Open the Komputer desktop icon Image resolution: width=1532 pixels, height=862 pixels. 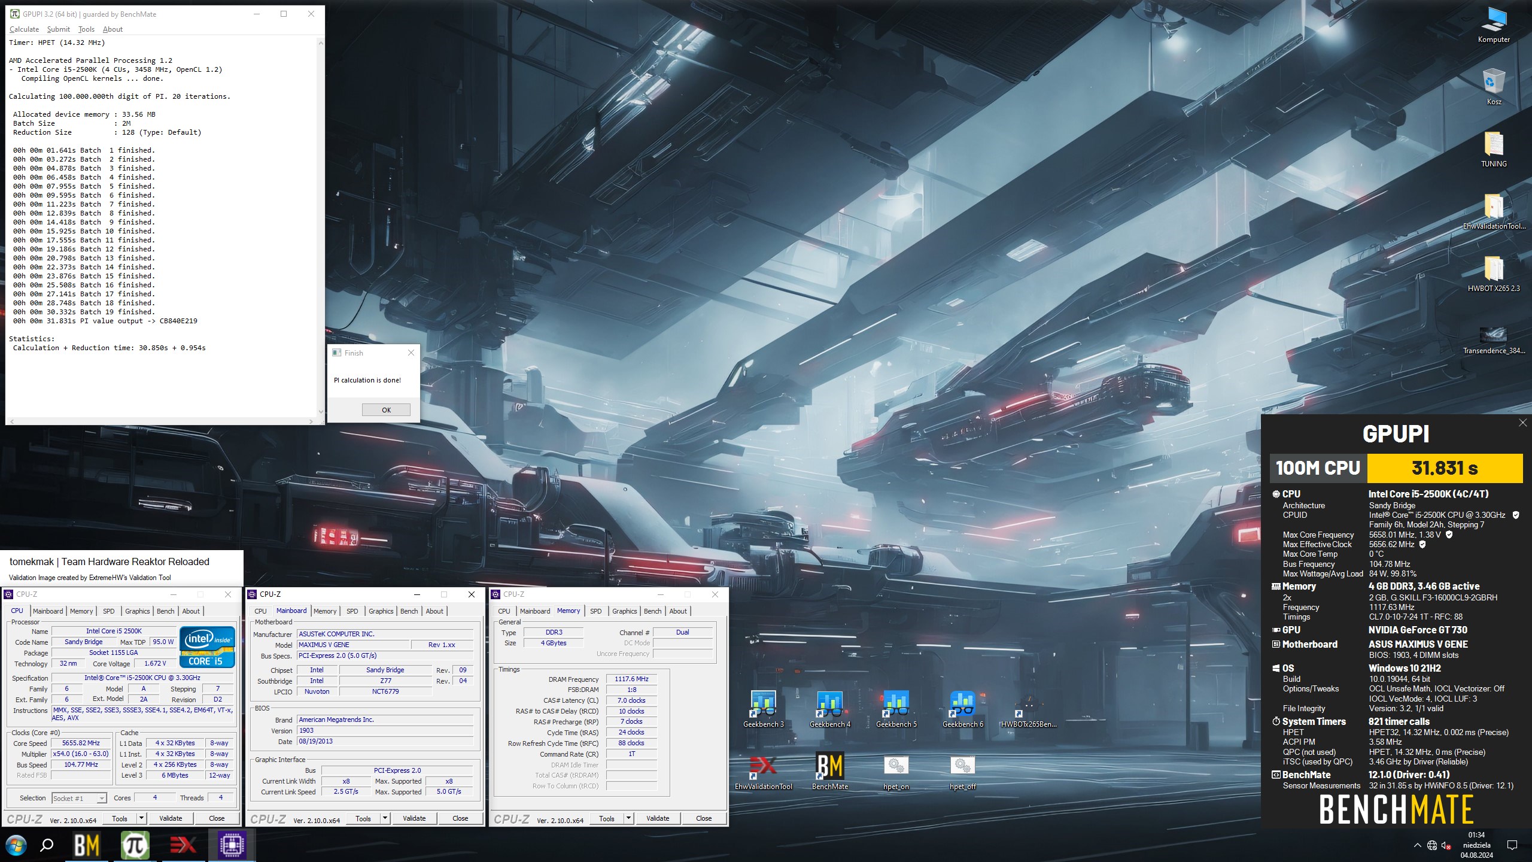[1494, 24]
